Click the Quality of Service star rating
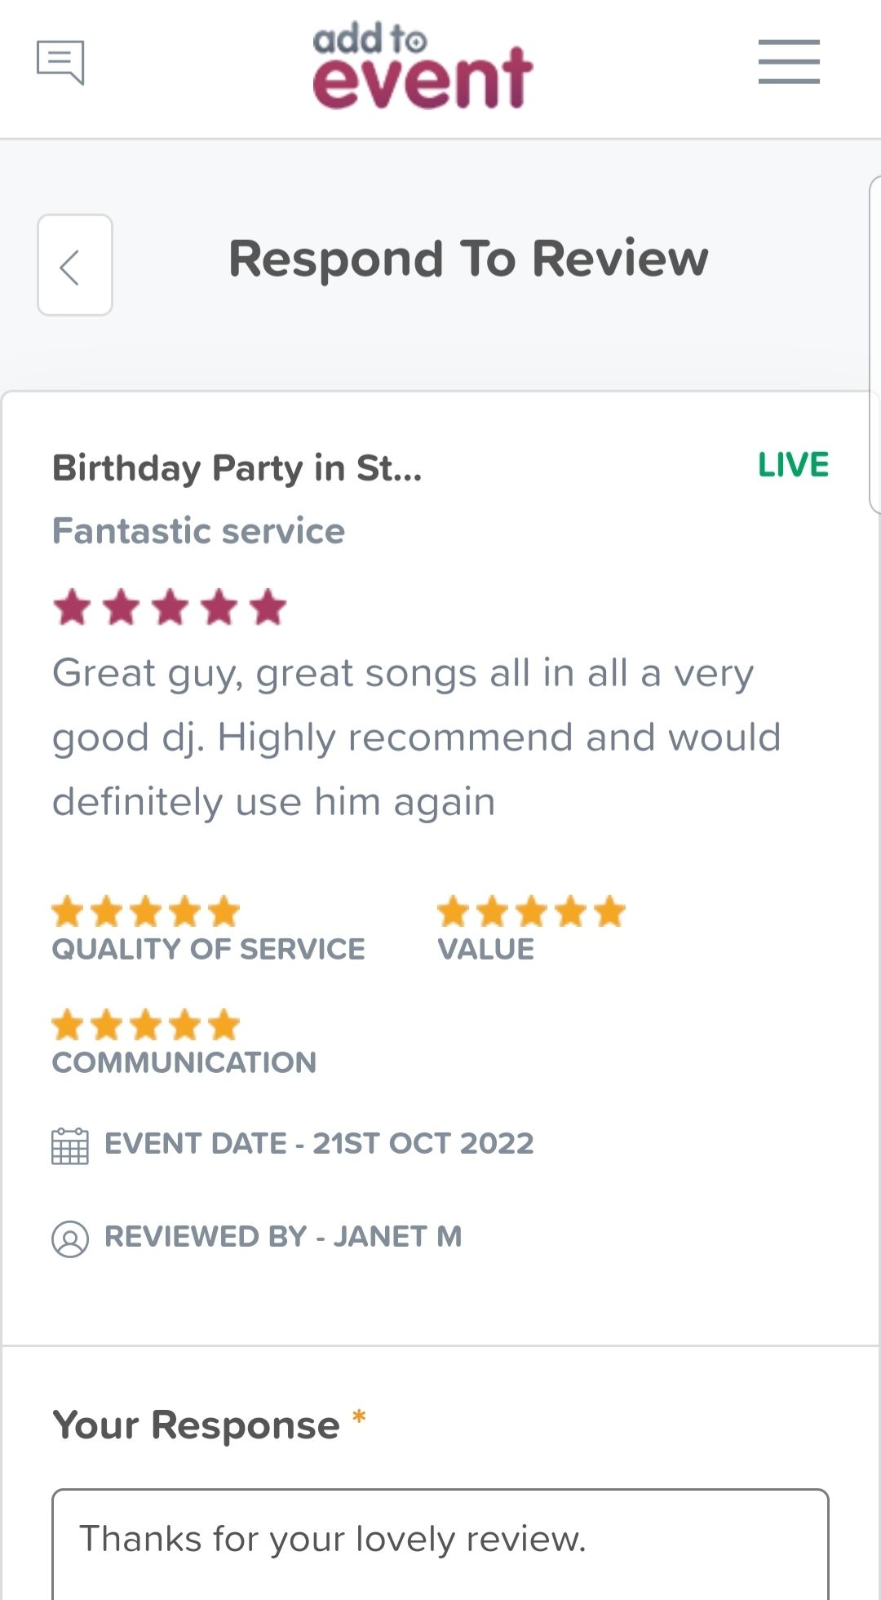The height and width of the screenshot is (1600, 881). (146, 912)
